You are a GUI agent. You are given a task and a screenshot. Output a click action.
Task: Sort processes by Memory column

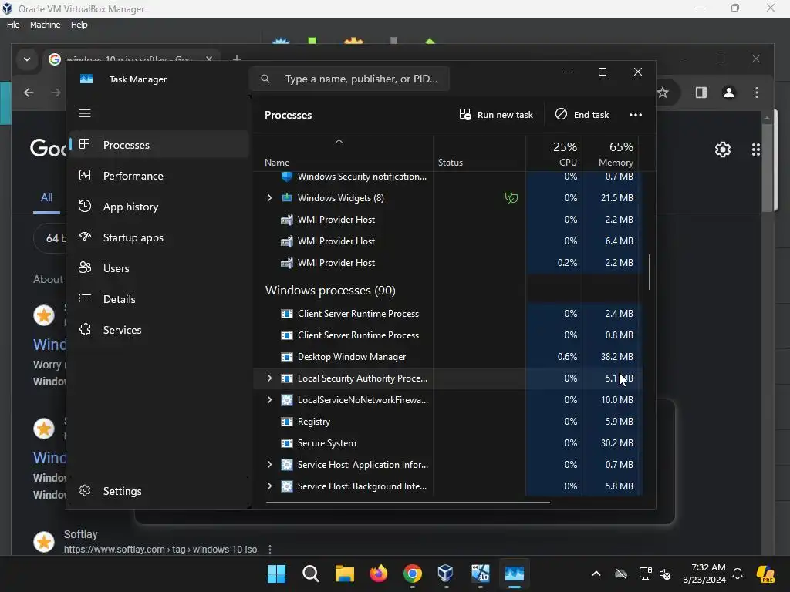[611, 153]
